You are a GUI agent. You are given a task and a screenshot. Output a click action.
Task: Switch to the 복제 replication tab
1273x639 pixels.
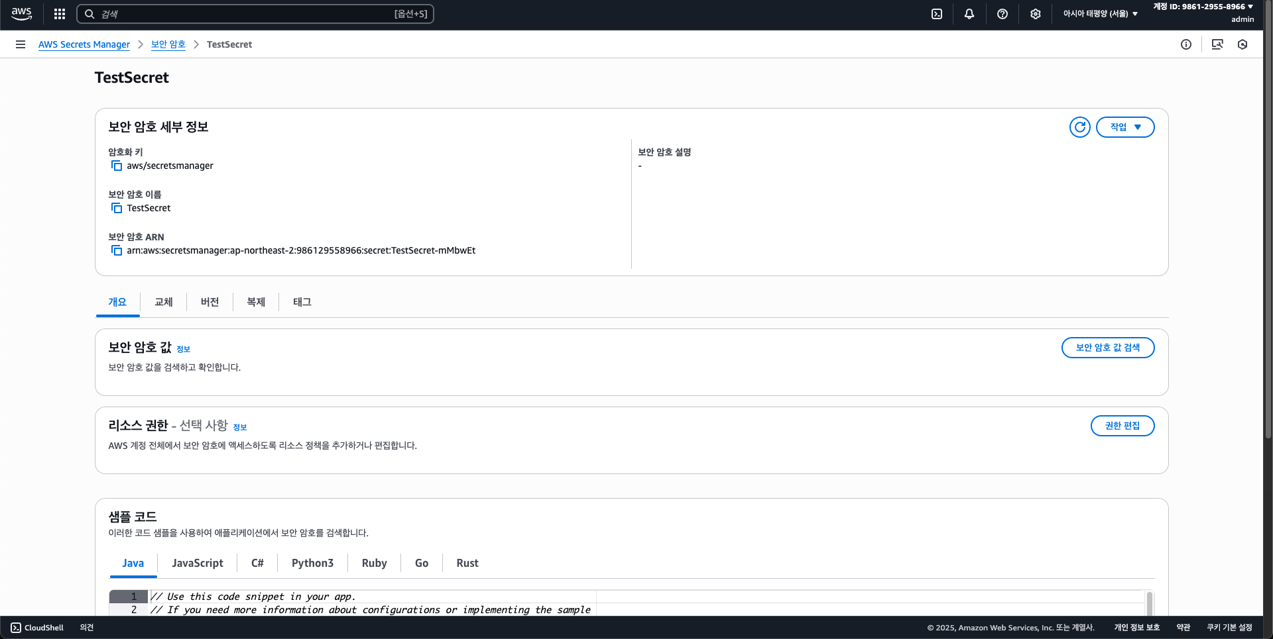(256, 302)
